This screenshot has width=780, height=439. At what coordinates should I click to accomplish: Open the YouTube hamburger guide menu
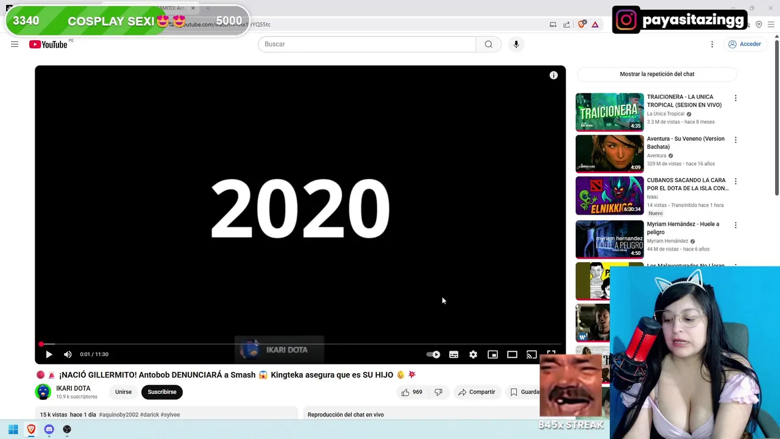[15, 44]
